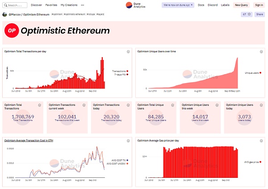Click Optimism Total Transactions per day title
The image size is (268, 189).
click(x=25, y=51)
